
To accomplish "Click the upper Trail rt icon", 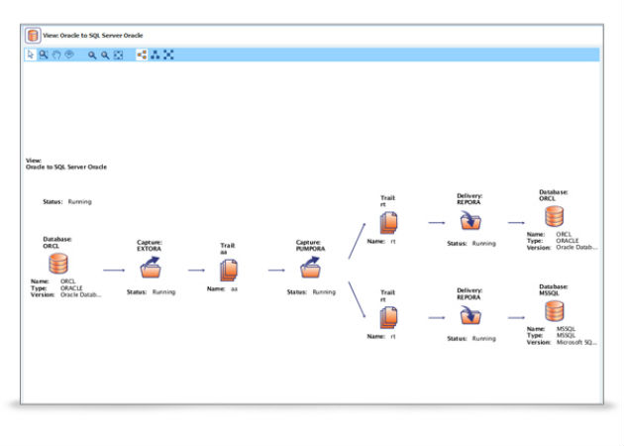I will click(x=388, y=221).
